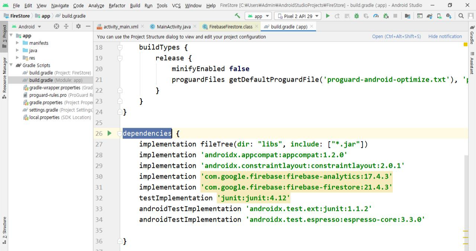Image resolution: width=476 pixels, height=251 pixels.
Task: Click the highlighted dependencies keyword
Action: coord(147,133)
